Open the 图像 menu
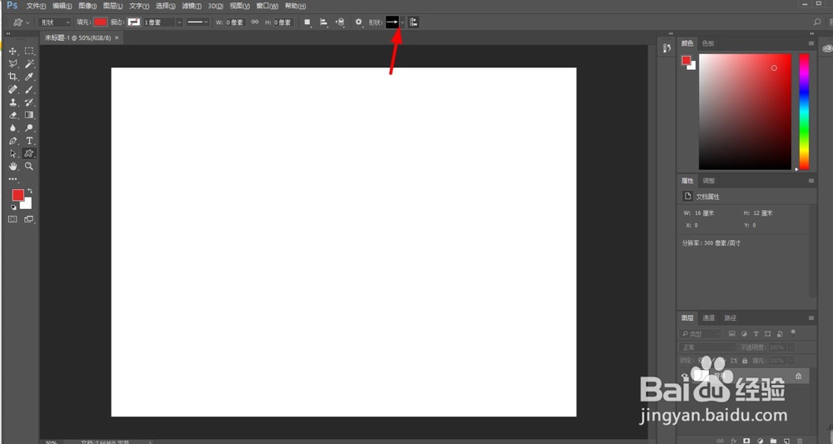Viewport: 833px width, 444px height. 87,6
